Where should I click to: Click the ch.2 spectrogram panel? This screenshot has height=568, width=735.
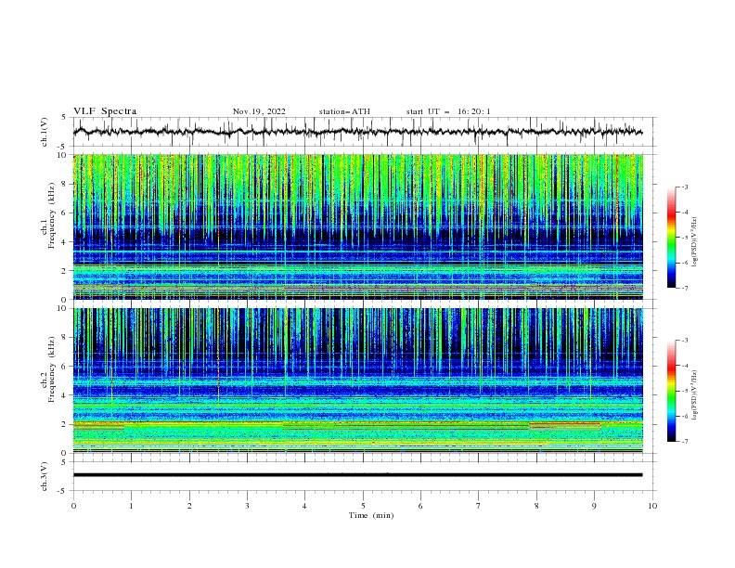click(x=358, y=381)
